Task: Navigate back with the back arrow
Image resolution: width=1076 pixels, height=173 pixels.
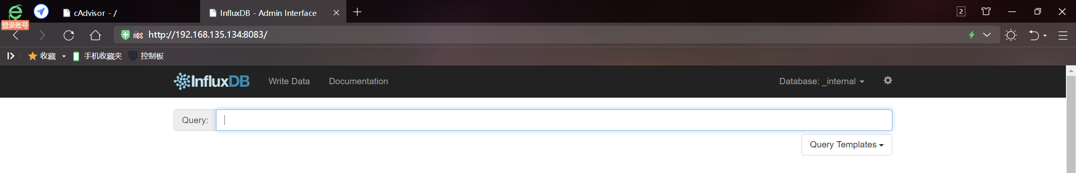Action: point(16,35)
